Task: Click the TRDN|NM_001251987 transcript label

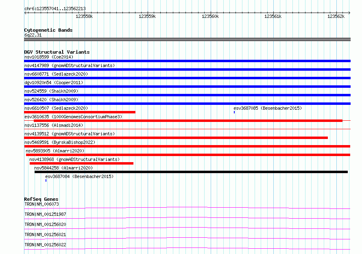Action: point(45,214)
